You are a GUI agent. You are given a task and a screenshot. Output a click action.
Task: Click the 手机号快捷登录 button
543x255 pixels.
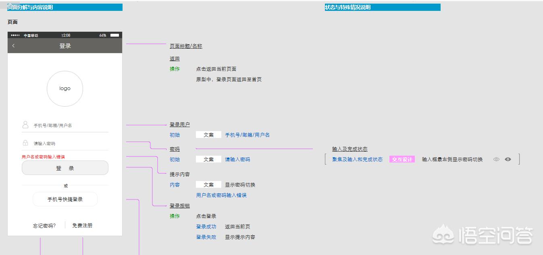pyautogui.click(x=65, y=199)
